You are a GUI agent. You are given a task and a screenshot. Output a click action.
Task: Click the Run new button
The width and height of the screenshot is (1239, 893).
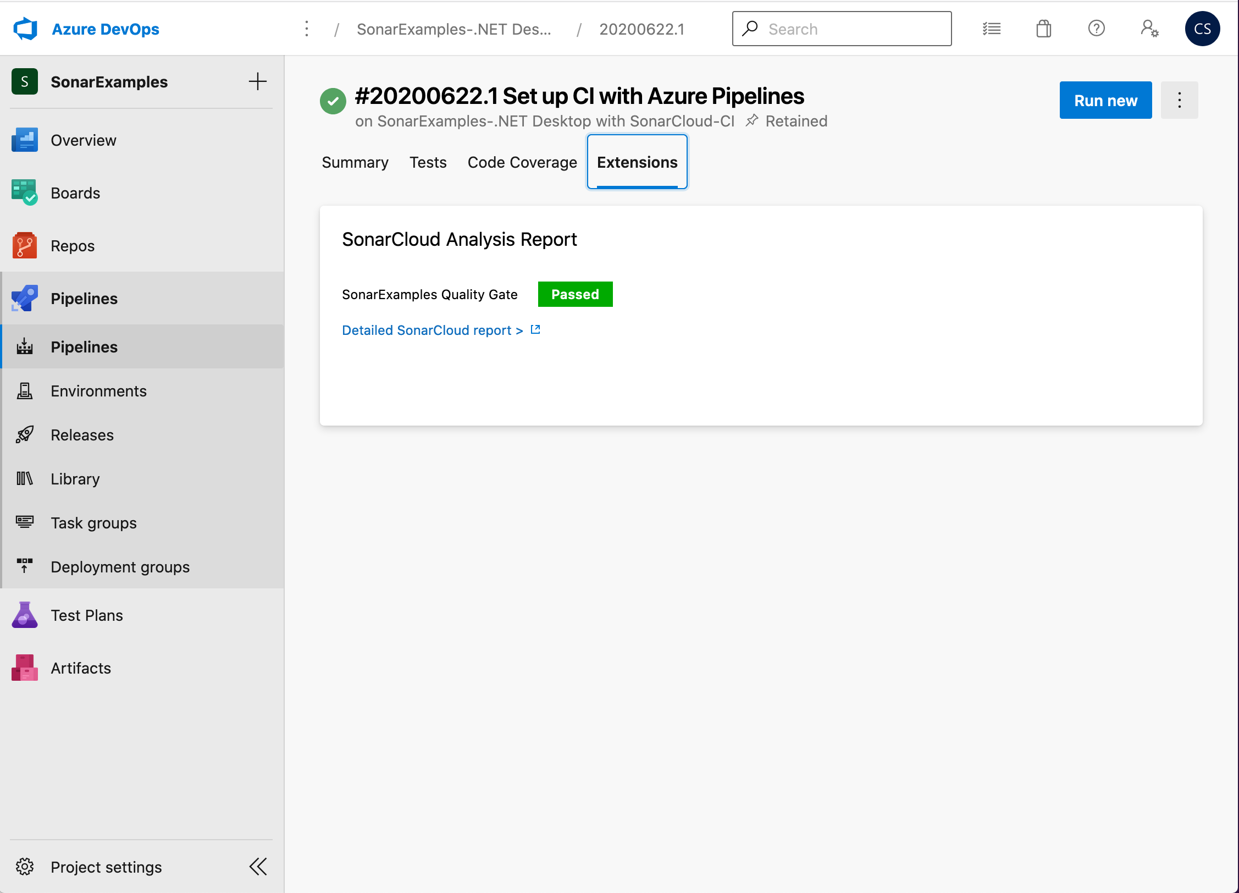click(x=1105, y=100)
